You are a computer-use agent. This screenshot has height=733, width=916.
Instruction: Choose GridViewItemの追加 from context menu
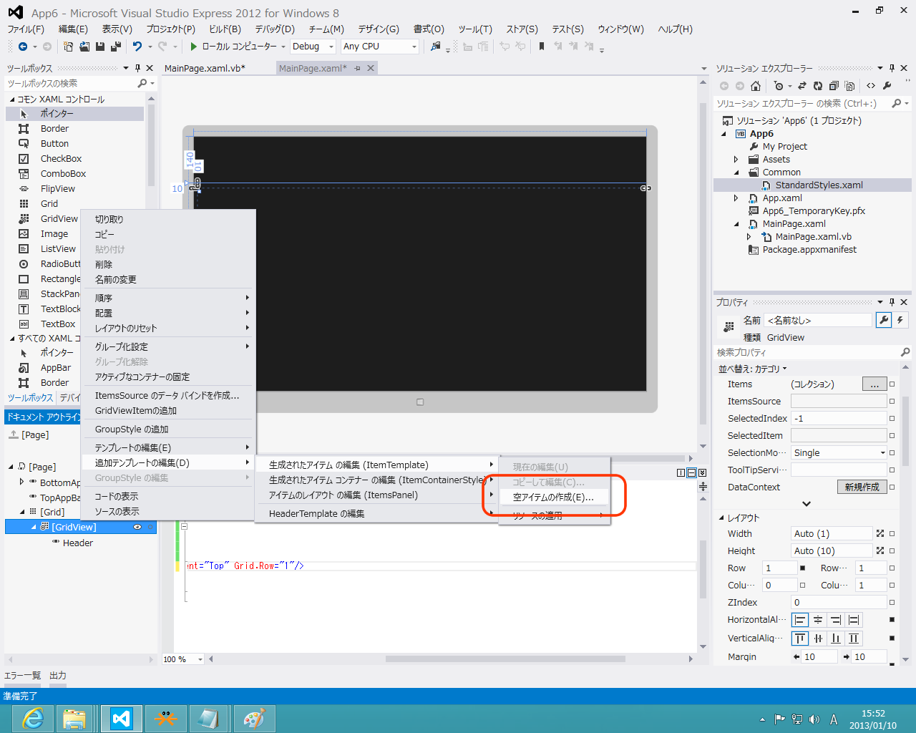(136, 411)
